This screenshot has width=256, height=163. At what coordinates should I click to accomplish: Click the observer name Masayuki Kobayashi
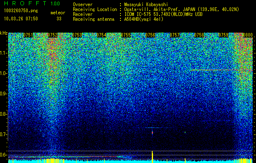click(x=146, y=4)
